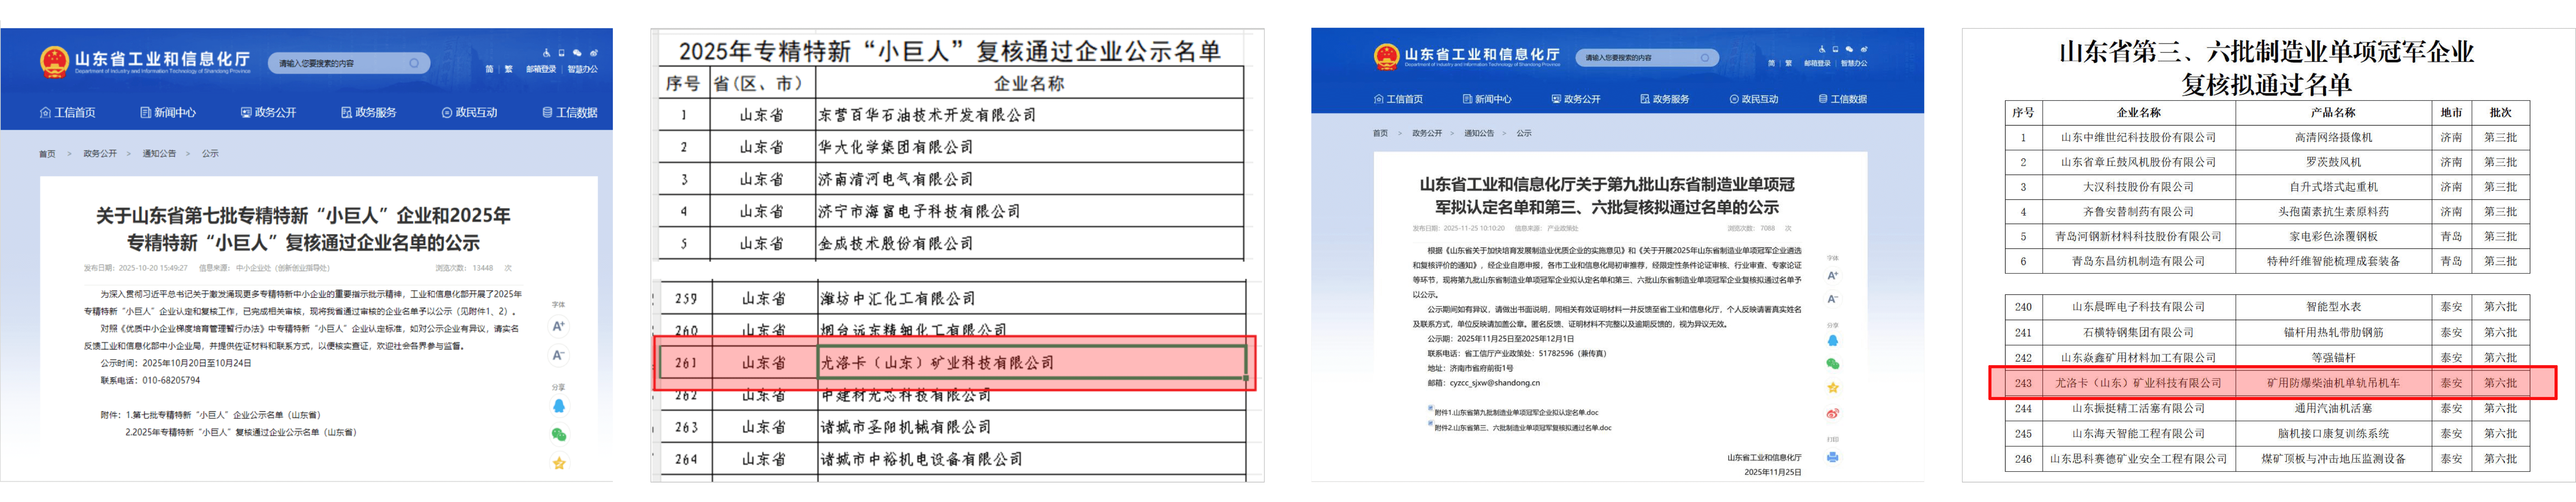Share the 小巨人 notice via QQ icon
This screenshot has width=2576, height=502.
click(559, 406)
